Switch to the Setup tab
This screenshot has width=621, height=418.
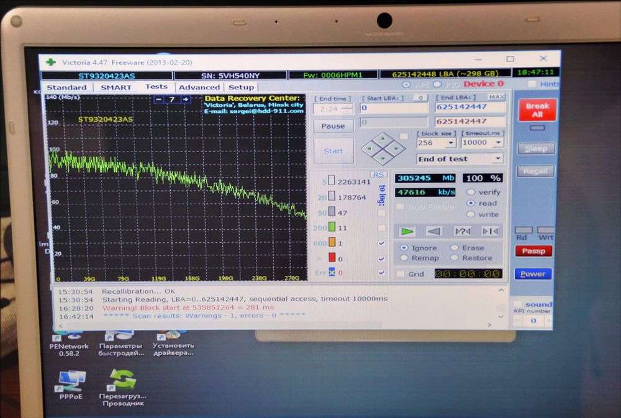tap(241, 87)
